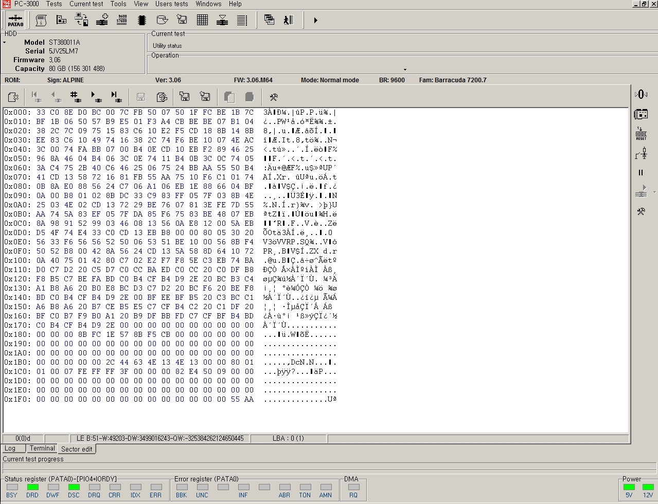Switch to the Log tab
This screenshot has width=658, height=504.
[x=10, y=448]
